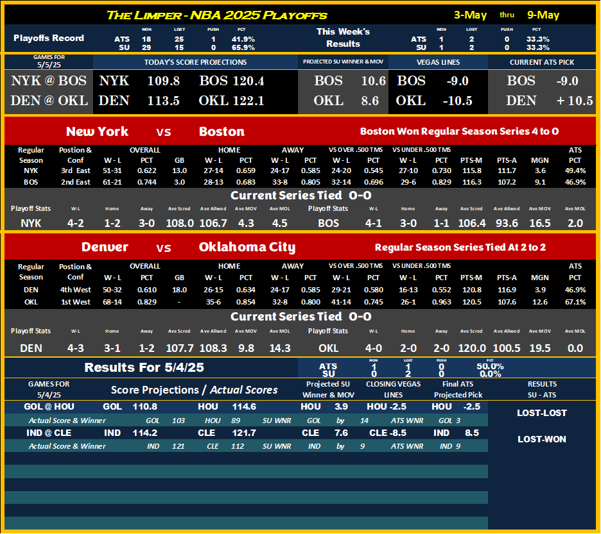601x534 pixels.
Task: Click the 'Boston' red banner title
Action: click(222, 131)
